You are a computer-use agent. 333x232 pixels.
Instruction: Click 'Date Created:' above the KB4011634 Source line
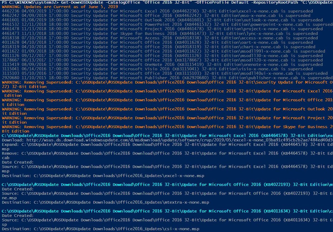[x=18, y=216]
